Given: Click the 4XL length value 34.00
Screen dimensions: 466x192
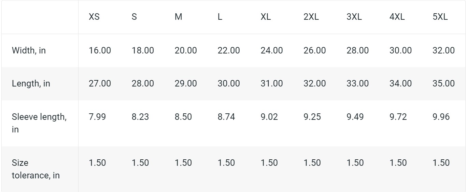Looking at the screenshot, I should (x=400, y=83).
